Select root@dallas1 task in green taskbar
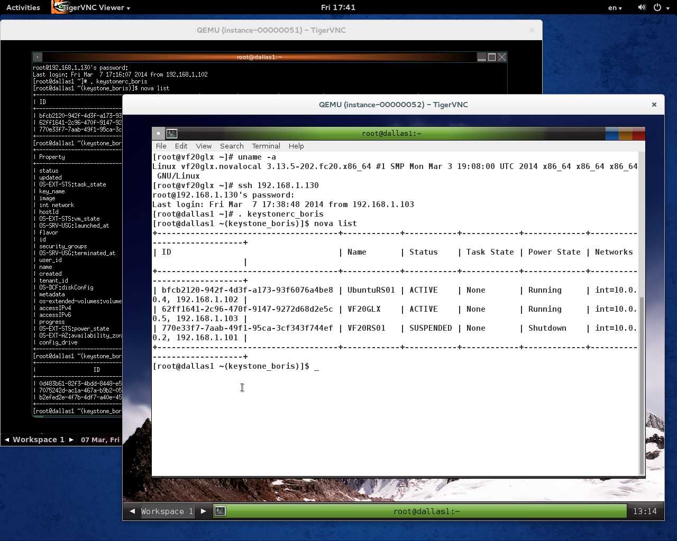The height and width of the screenshot is (541, 677). pos(427,511)
